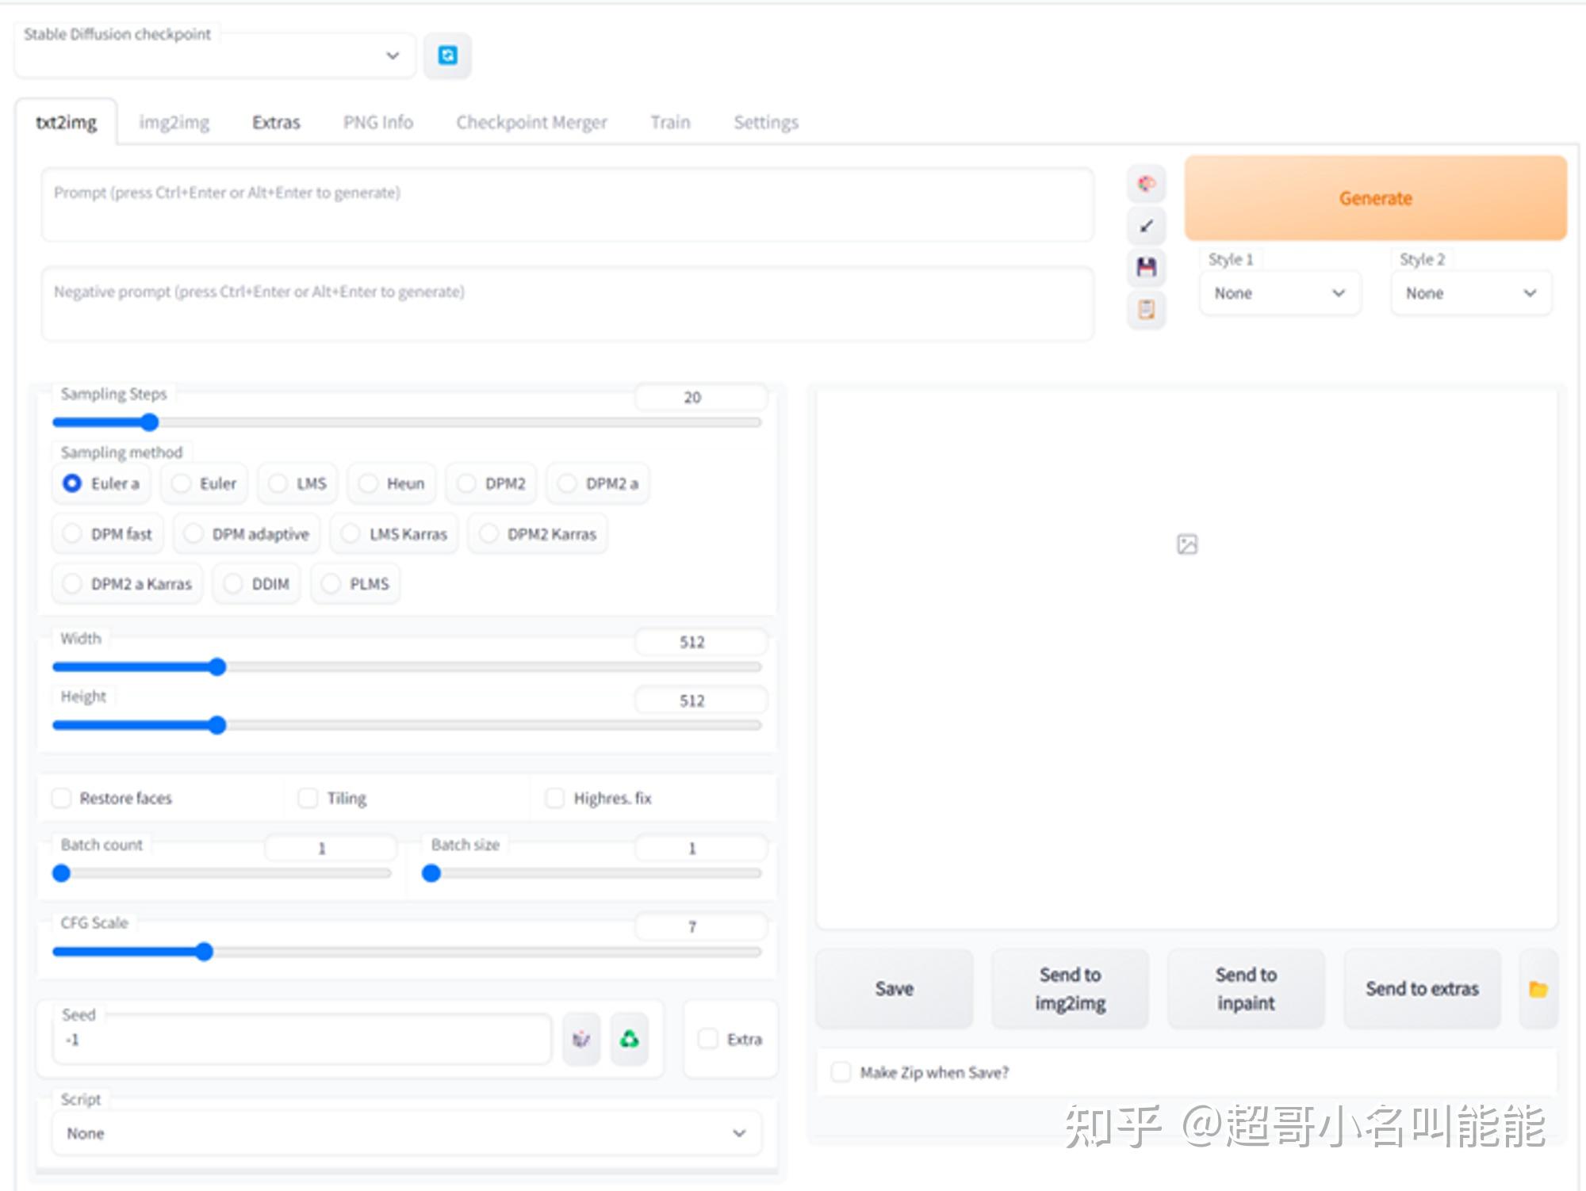Reuse last seed via green recycle icon
The width and height of the screenshot is (1586, 1191).
click(x=629, y=1039)
